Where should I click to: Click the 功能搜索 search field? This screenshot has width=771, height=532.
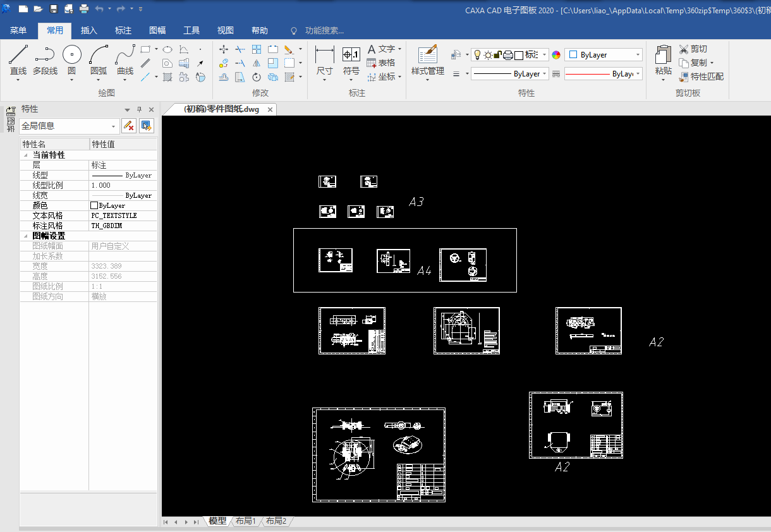pos(324,30)
